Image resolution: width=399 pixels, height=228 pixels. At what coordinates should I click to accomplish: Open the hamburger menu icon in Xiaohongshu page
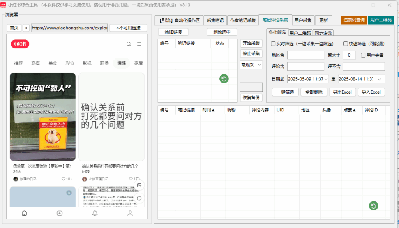pyautogui.click(x=139, y=44)
